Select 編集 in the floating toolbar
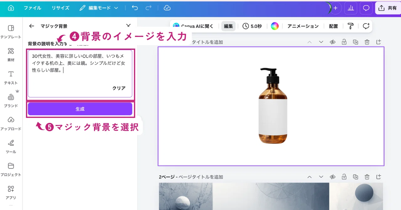The height and width of the screenshot is (210, 401). [228, 26]
